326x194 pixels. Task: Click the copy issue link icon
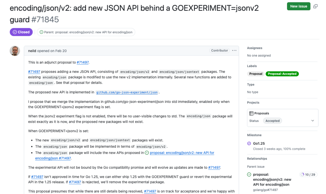tap(315, 6)
